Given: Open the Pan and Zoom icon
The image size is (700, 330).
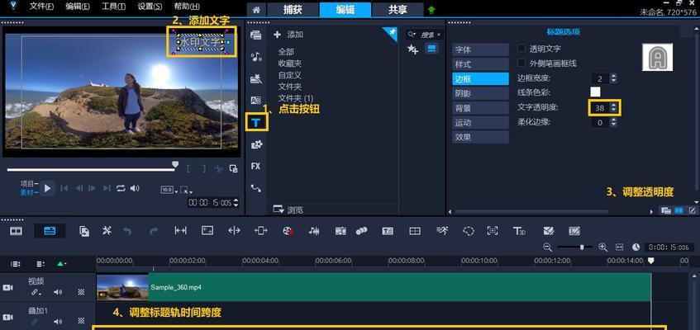Looking at the screenshot, I should coord(493,231).
